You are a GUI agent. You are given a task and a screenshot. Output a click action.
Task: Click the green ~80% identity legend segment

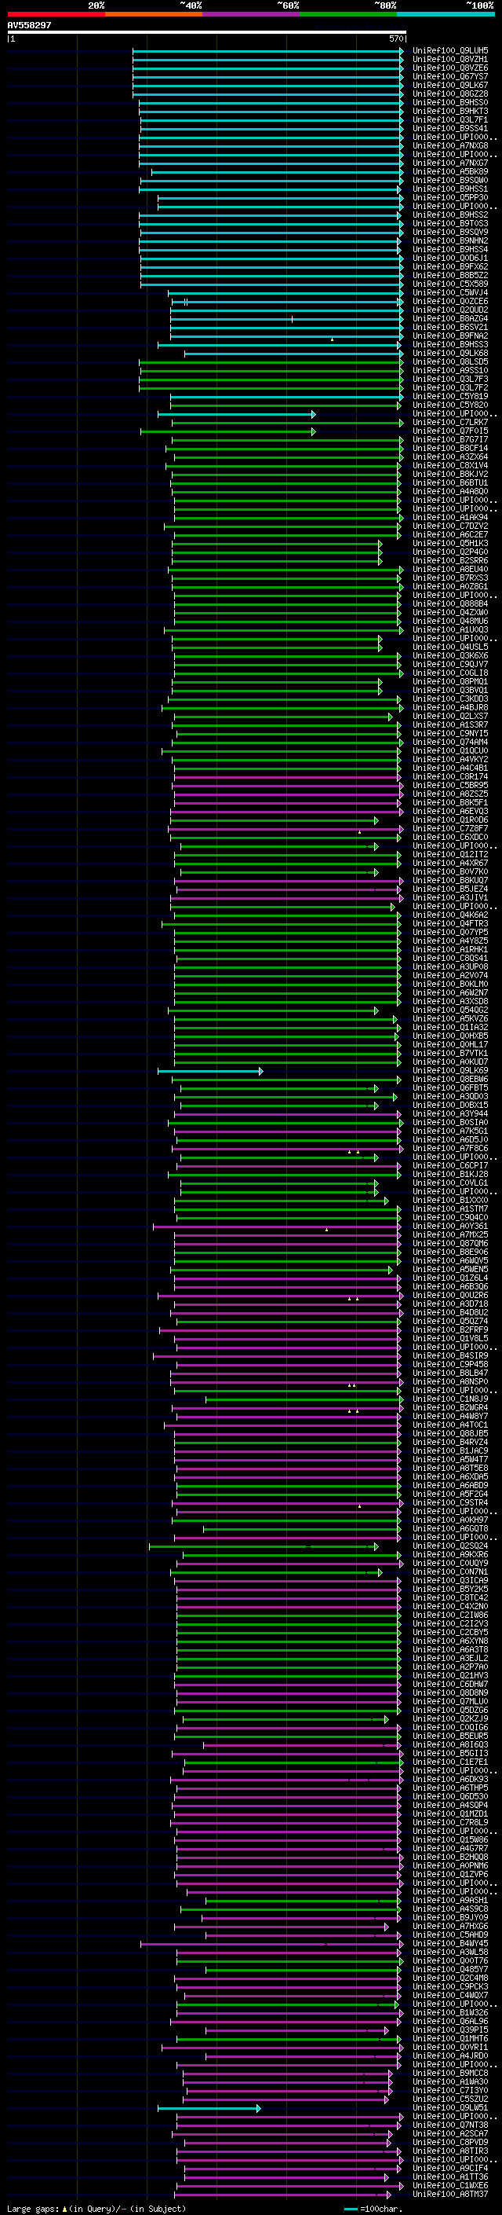coord(347,14)
